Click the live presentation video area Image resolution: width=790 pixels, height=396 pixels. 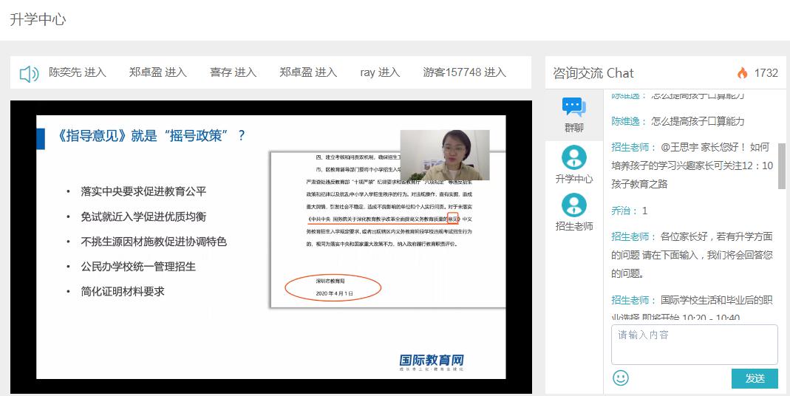271,247
